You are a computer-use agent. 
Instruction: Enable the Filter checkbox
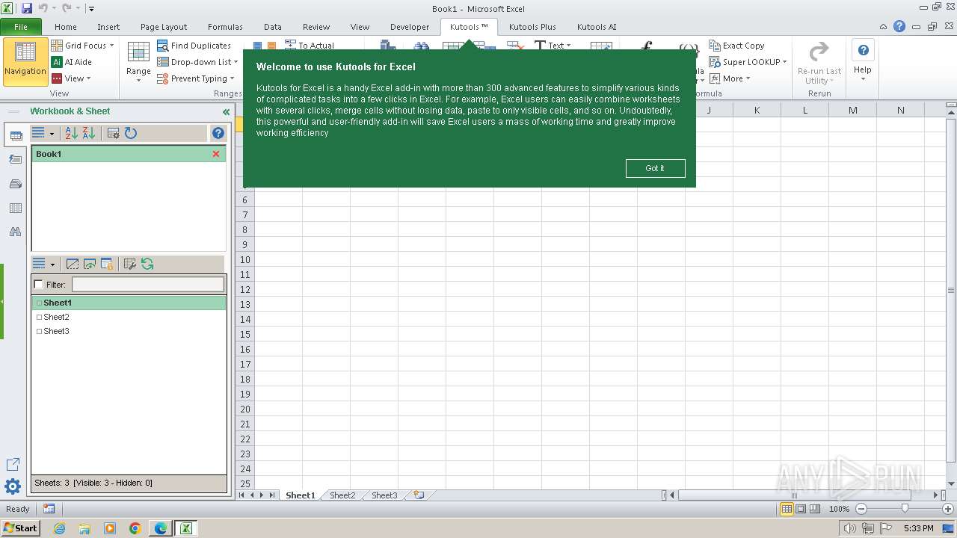pos(39,285)
